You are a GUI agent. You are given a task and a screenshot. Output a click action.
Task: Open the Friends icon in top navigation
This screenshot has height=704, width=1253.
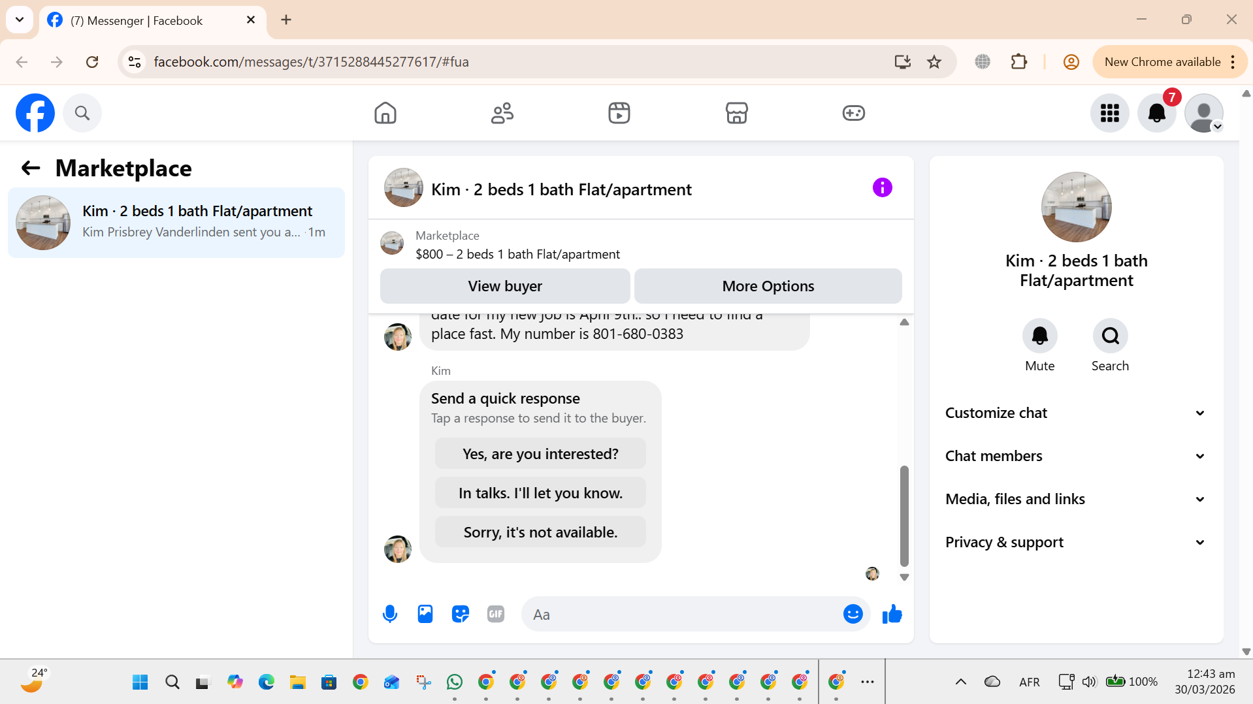click(x=502, y=113)
